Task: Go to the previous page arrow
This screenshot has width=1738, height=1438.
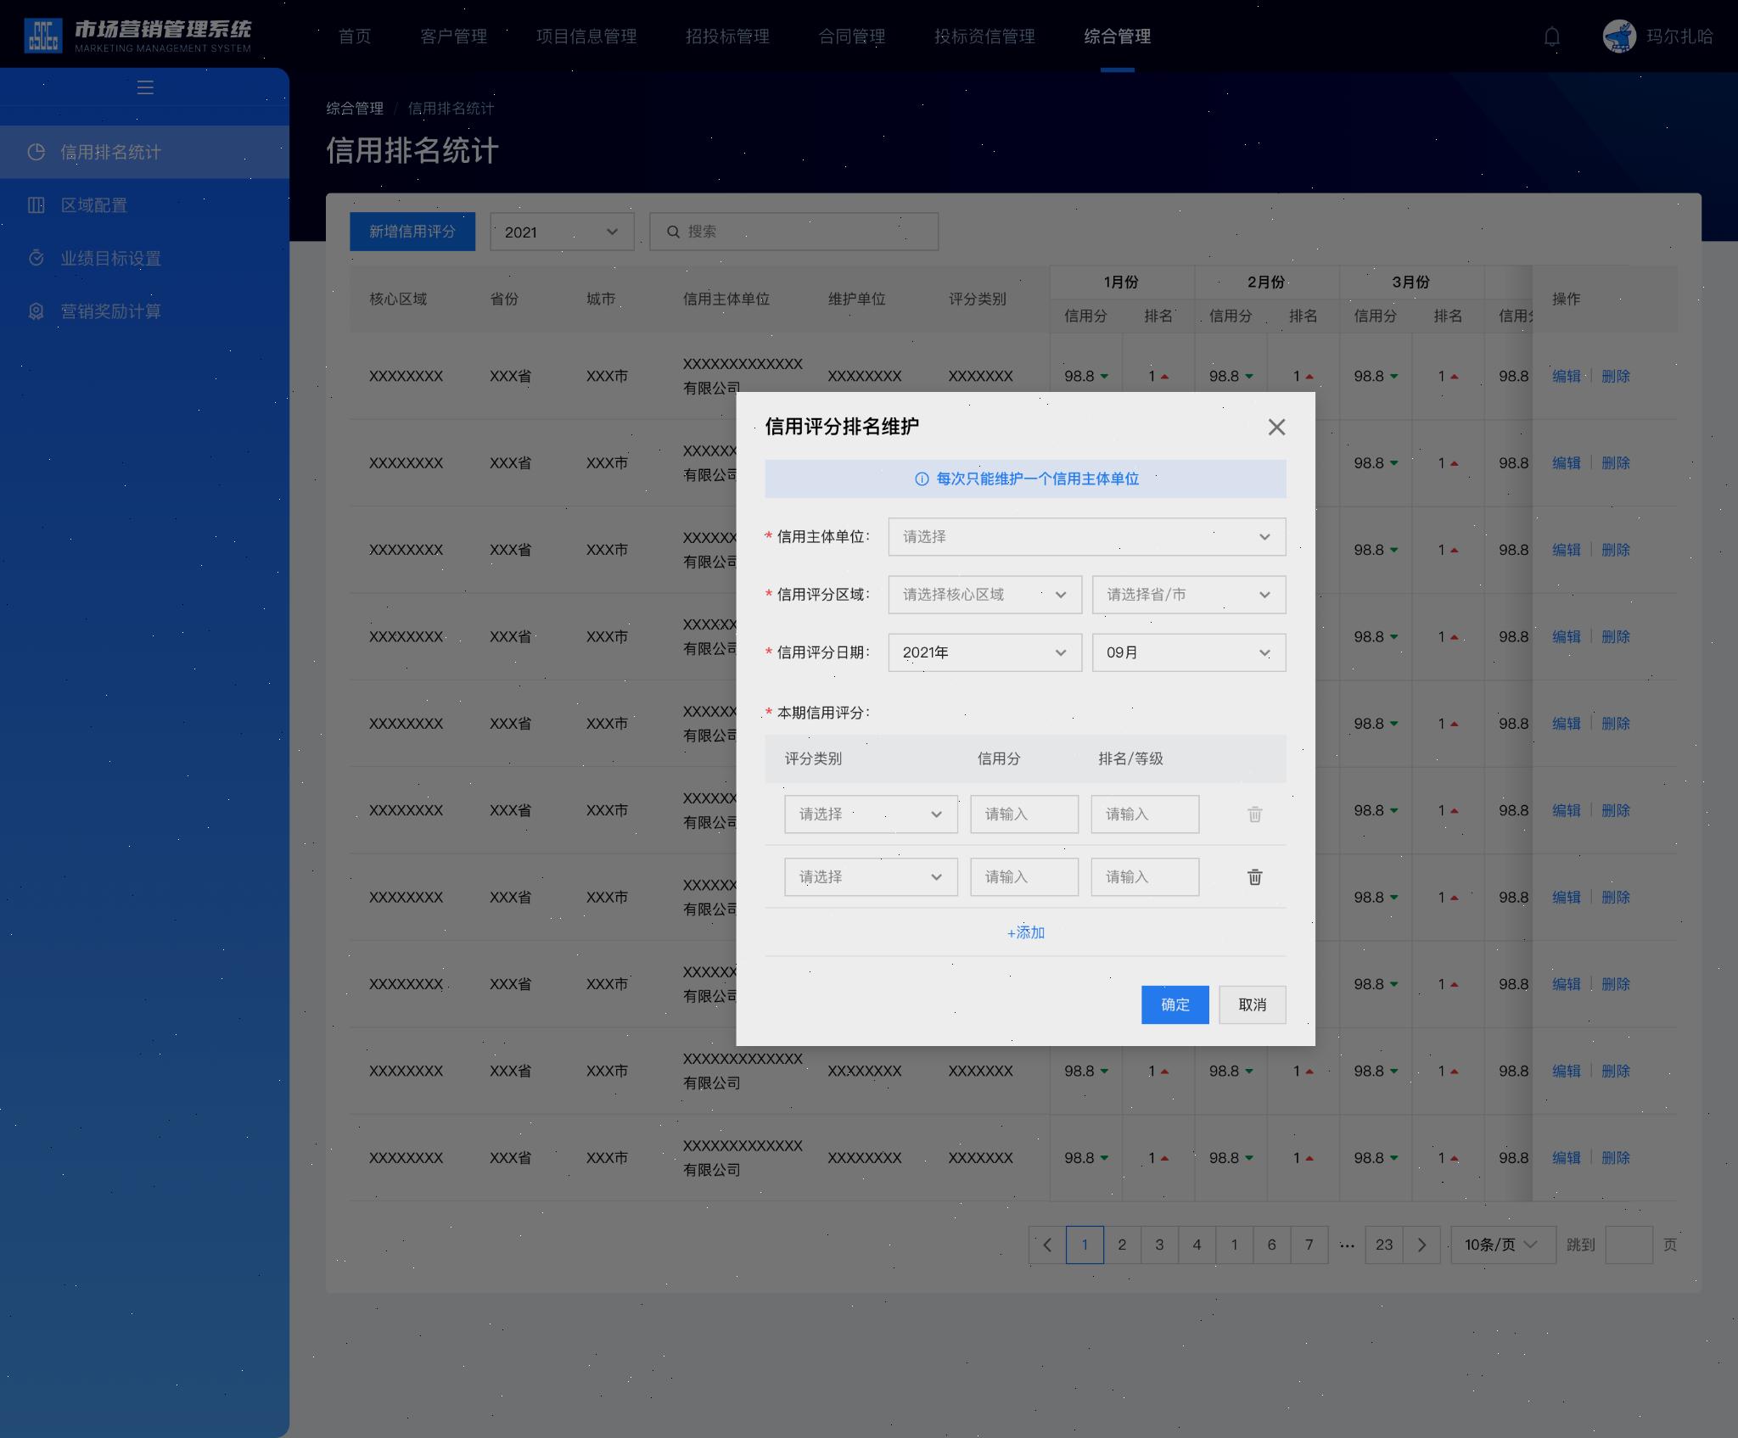Action: point(1047,1245)
